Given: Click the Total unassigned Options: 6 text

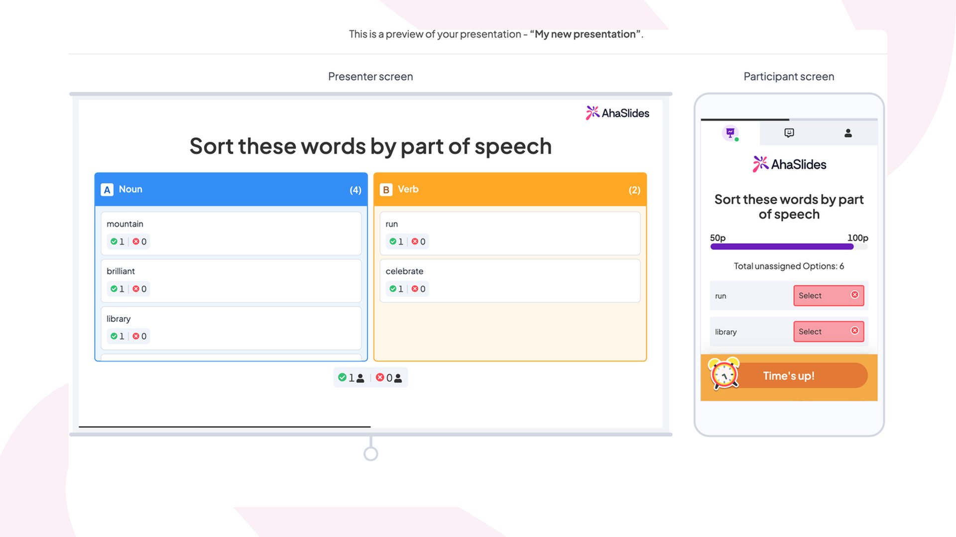Looking at the screenshot, I should point(789,266).
